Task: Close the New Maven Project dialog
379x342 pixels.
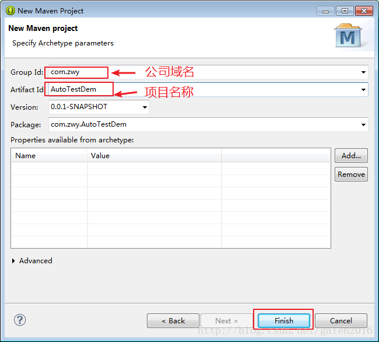Action: 364,11
